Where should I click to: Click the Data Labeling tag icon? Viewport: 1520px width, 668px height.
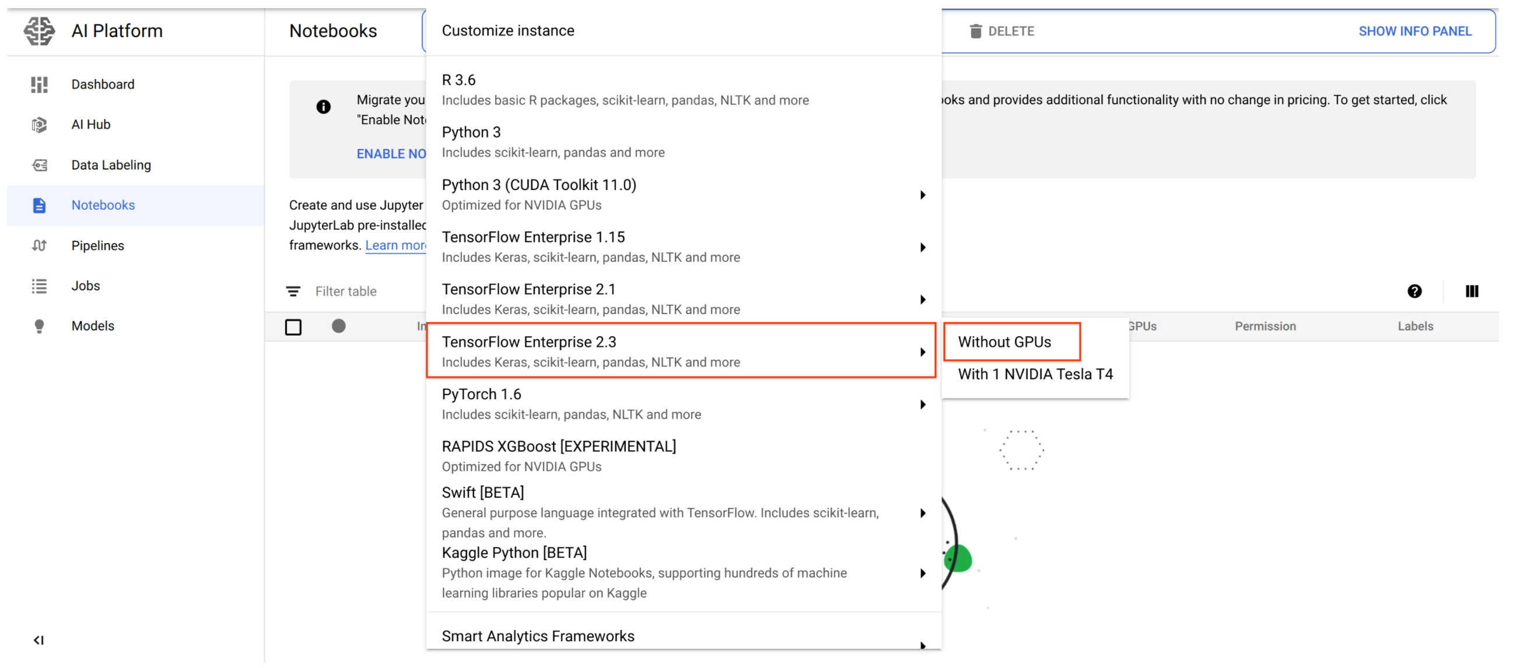[x=39, y=165]
